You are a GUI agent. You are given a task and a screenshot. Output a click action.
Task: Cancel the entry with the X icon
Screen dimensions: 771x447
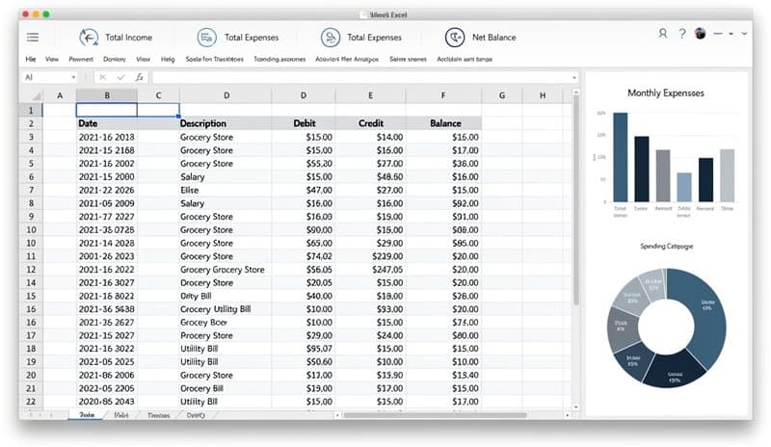pyautogui.click(x=103, y=77)
